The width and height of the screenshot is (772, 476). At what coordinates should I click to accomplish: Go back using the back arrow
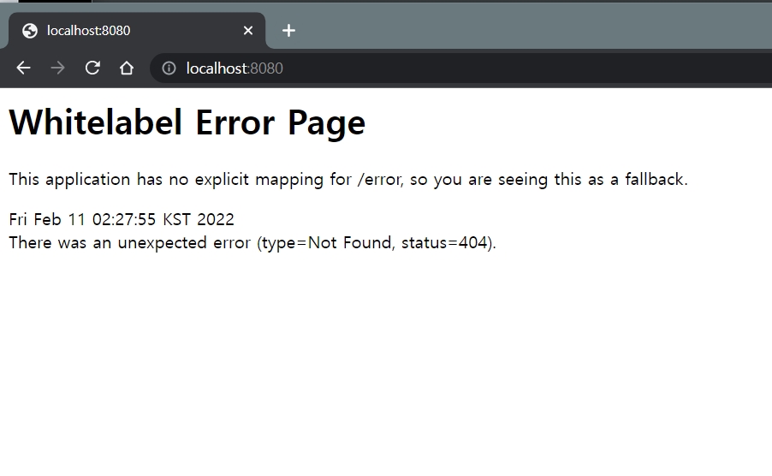(23, 68)
